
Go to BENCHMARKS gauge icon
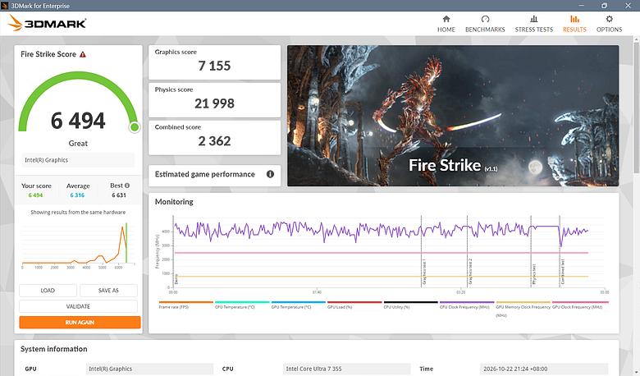[x=485, y=19]
